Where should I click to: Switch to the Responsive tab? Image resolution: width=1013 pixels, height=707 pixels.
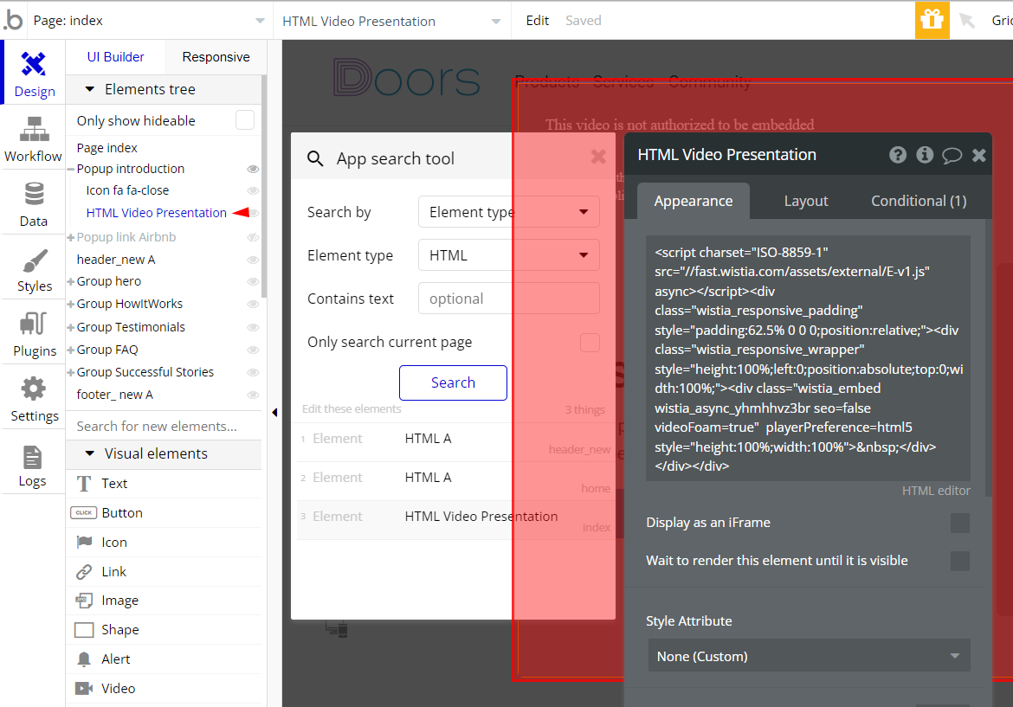[x=216, y=57]
